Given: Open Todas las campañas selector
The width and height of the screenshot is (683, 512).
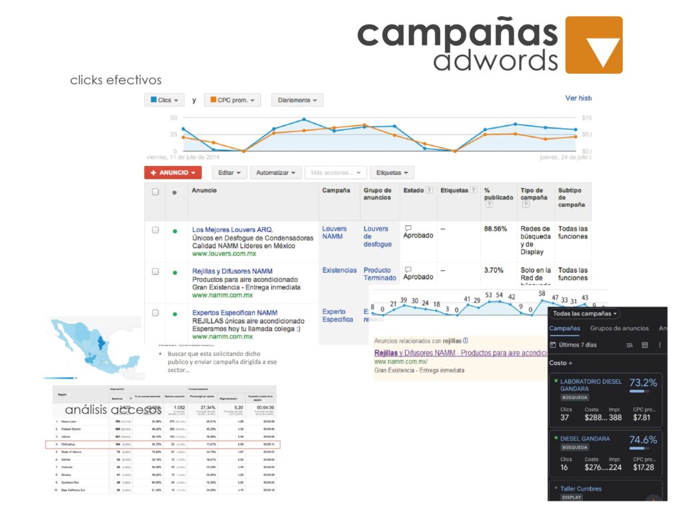Looking at the screenshot, I should 585,313.
